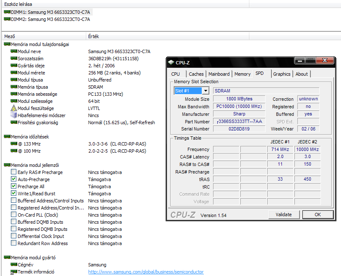Click the Serial Number 02D8D819 field

[239, 129]
